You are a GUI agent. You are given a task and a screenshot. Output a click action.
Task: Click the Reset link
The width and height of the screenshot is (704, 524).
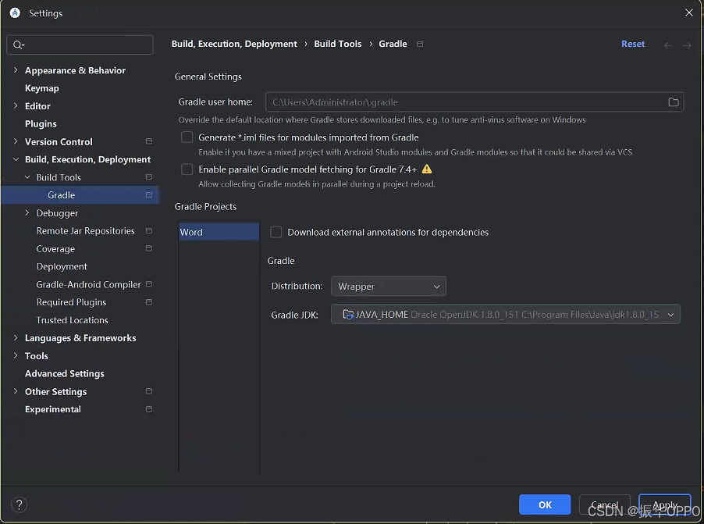pos(633,44)
